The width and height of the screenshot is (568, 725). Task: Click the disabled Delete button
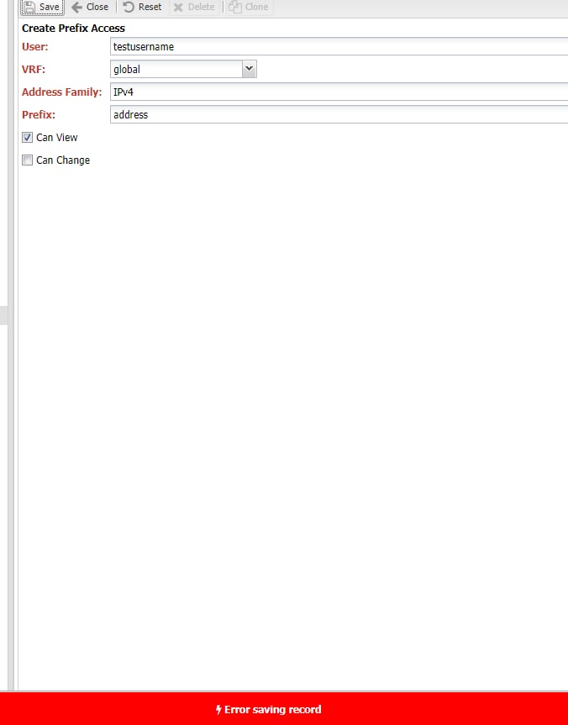194,7
